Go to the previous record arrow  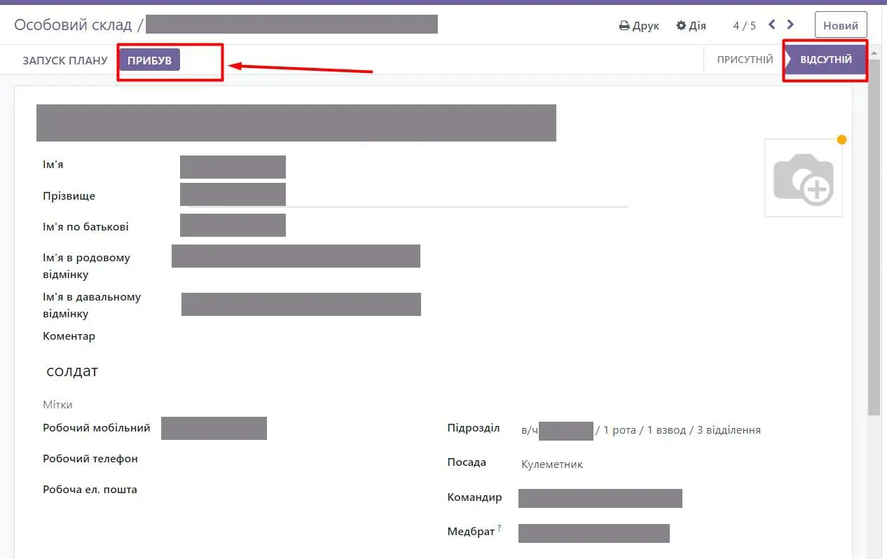[772, 25]
